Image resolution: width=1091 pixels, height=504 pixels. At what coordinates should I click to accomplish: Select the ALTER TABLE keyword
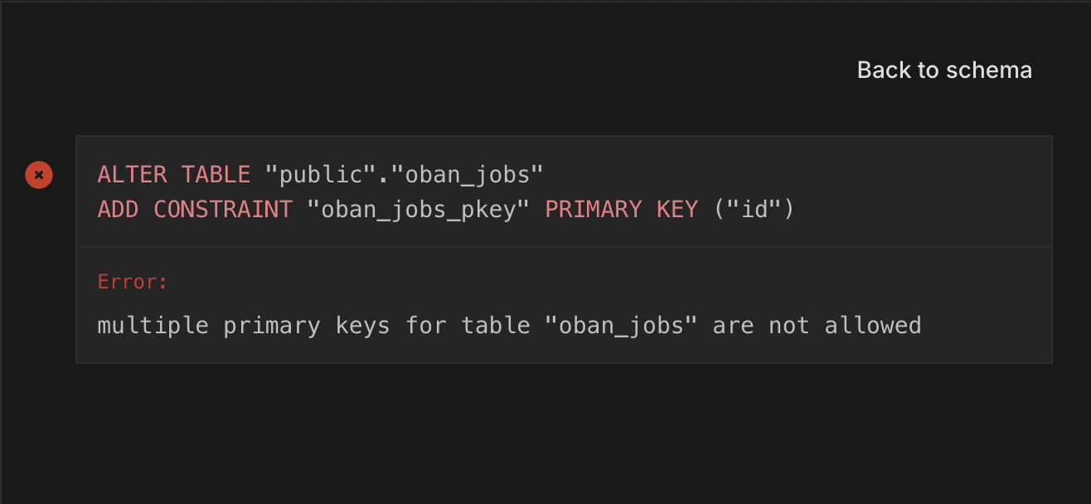tap(174, 175)
